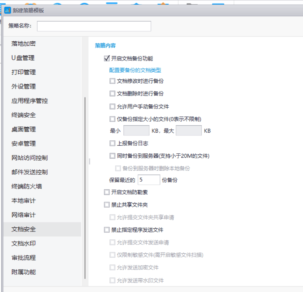303x292 pixels.
Task: Enable 仅备份指定大小的文件 option
Action: pyautogui.click(x=112, y=119)
